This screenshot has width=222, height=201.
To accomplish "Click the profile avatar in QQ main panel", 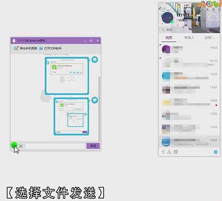I will 167,17.
